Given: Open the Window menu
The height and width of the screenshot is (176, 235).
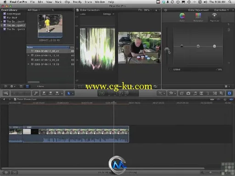Looking at the screenshot, I should (100, 2).
